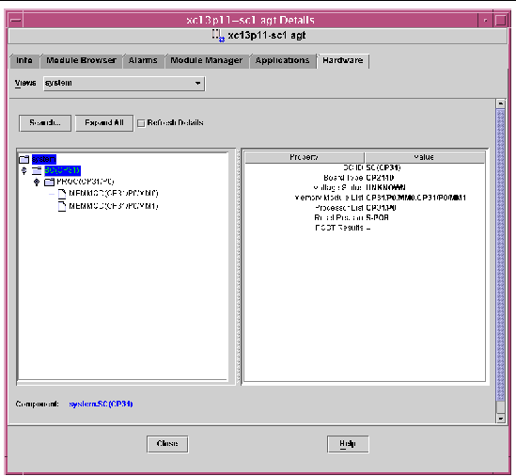516x476 pixels.
Task: Click the Processor List value CP31/P0
Action: point(381,208)
